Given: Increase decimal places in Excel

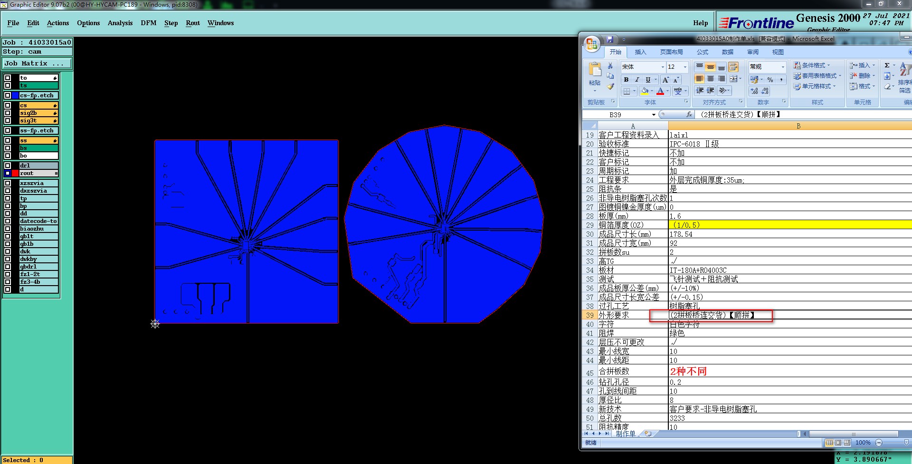Looking at the screenshot, I should (x=754, y=91).
